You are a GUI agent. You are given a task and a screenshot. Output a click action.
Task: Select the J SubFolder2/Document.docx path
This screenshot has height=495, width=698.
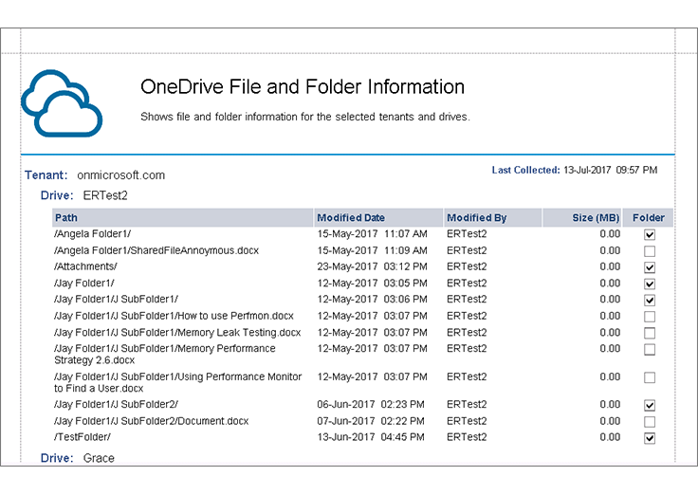pos(151,421)
